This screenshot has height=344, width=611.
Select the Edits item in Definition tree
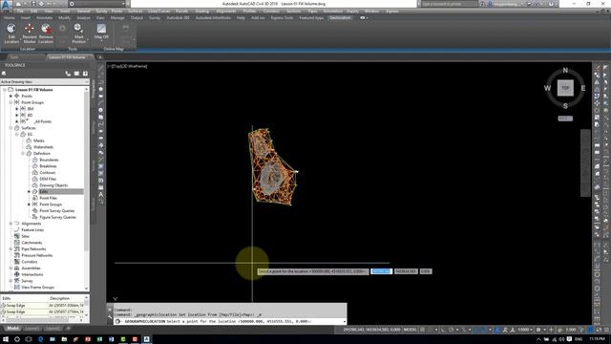click(x=44, y=191)
